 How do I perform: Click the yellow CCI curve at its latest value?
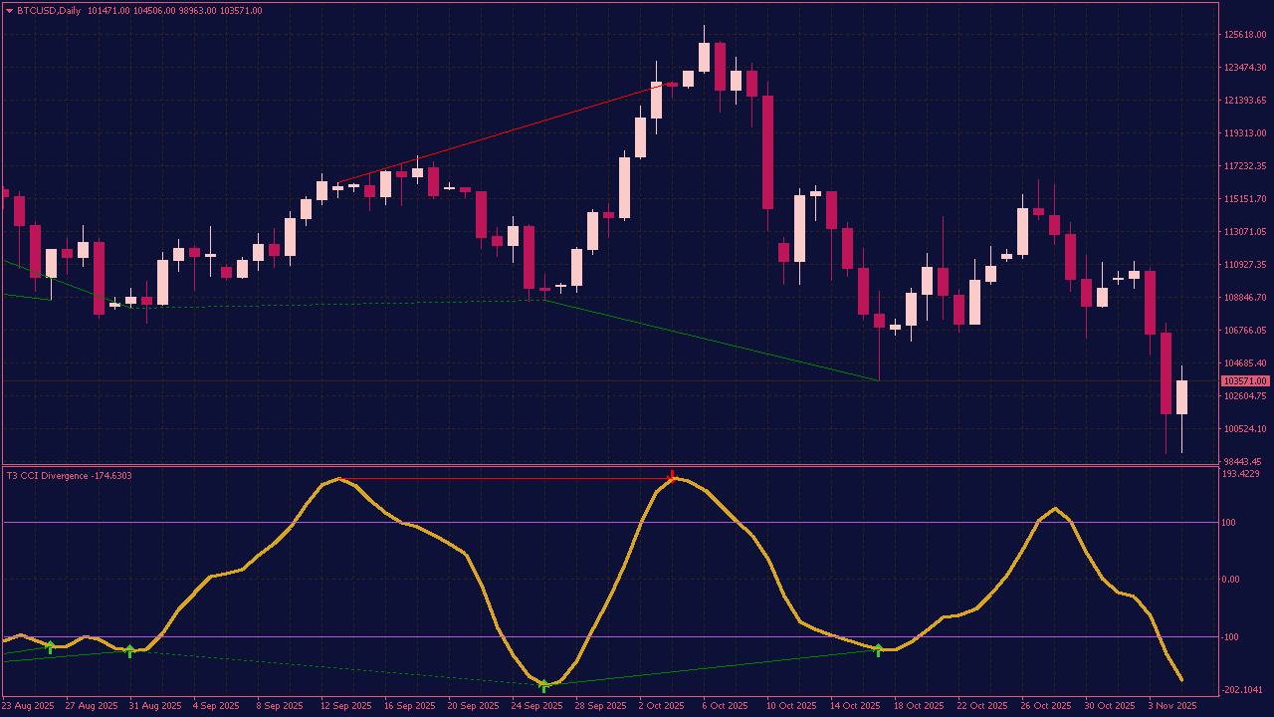(1179, 681)
